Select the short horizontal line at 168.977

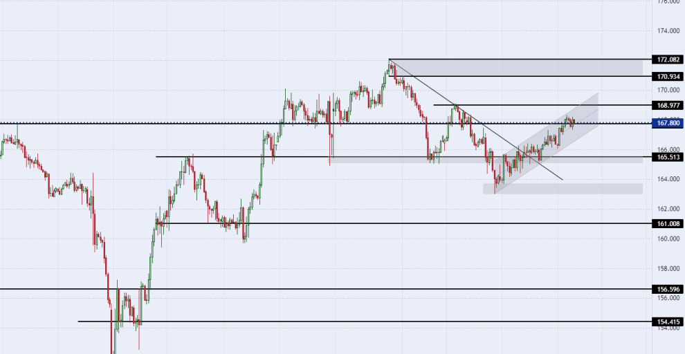[542, 105]
